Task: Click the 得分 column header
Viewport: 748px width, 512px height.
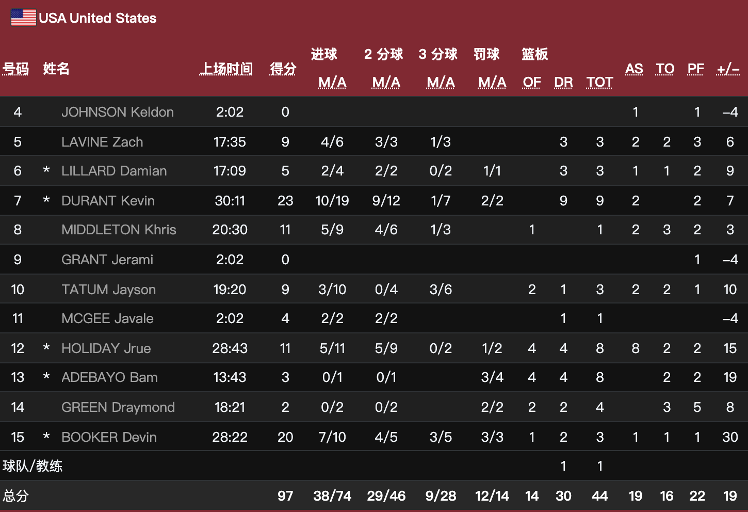Action: [x=283, y=69]
